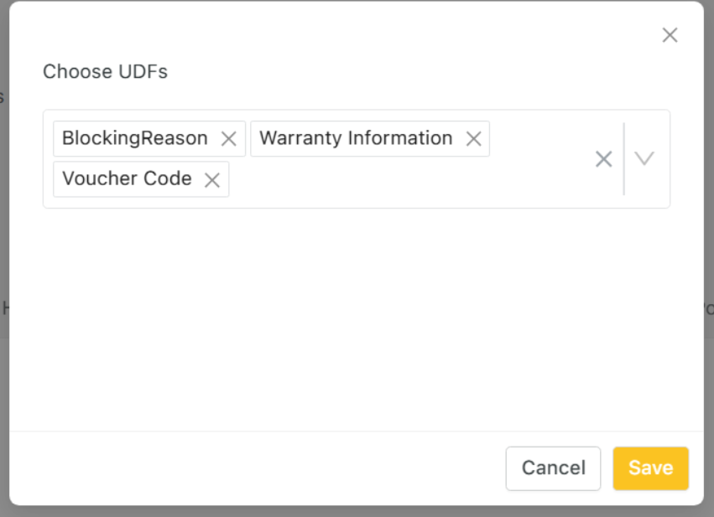Viewport: 714px width, 517px height.
Task: Click blank dialog area below the UDF field
Action: [352, 318]
